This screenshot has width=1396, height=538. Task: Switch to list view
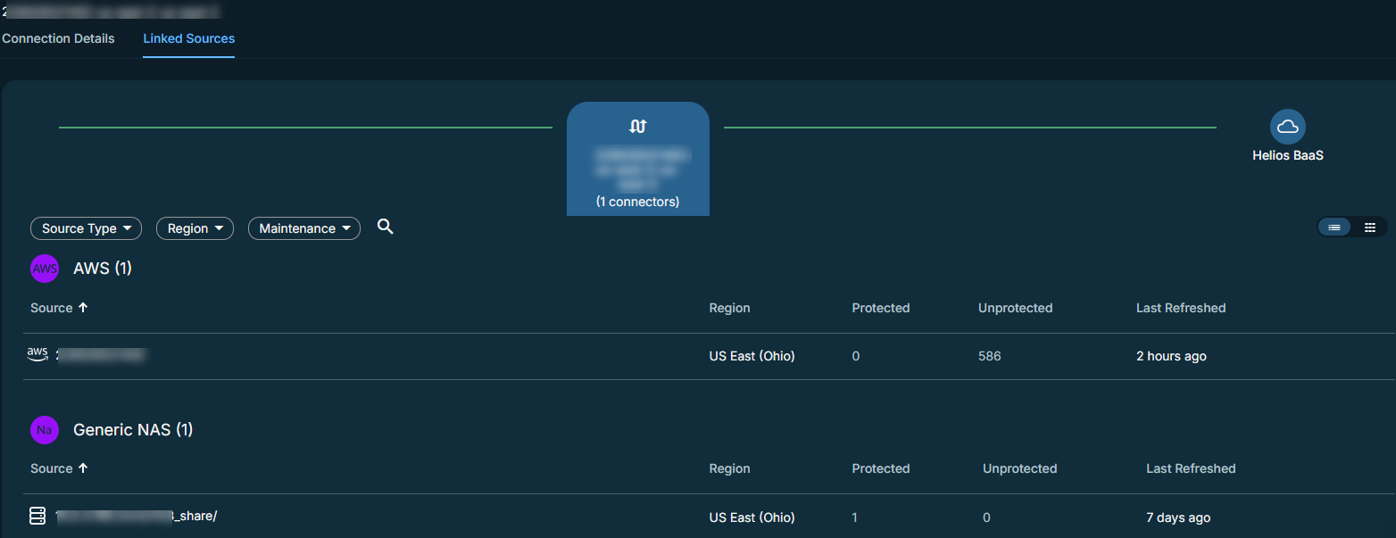point(1334,228)
